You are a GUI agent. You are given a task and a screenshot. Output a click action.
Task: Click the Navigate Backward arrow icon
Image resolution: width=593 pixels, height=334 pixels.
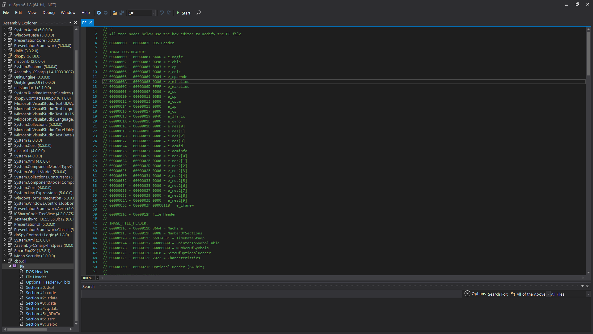point(99,13)
